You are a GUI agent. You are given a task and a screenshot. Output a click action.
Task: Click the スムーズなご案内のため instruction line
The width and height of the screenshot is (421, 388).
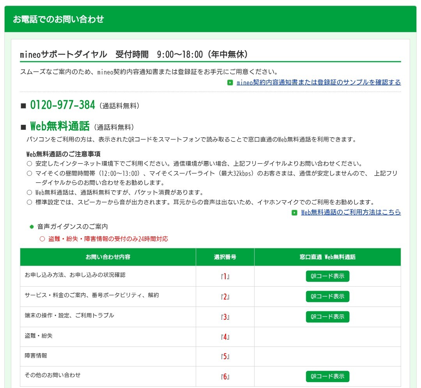(x=149, y=72)
